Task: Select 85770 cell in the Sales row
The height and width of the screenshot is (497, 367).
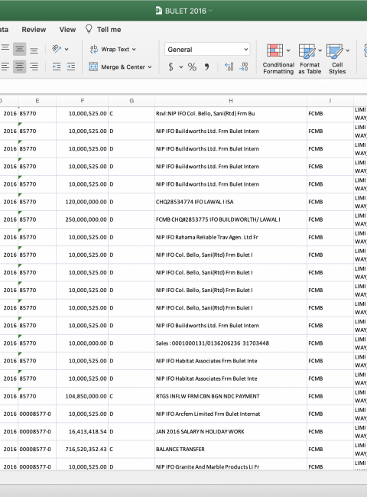Action: [37, 343]
